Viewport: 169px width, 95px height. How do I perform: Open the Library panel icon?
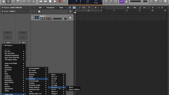(3, 1)
